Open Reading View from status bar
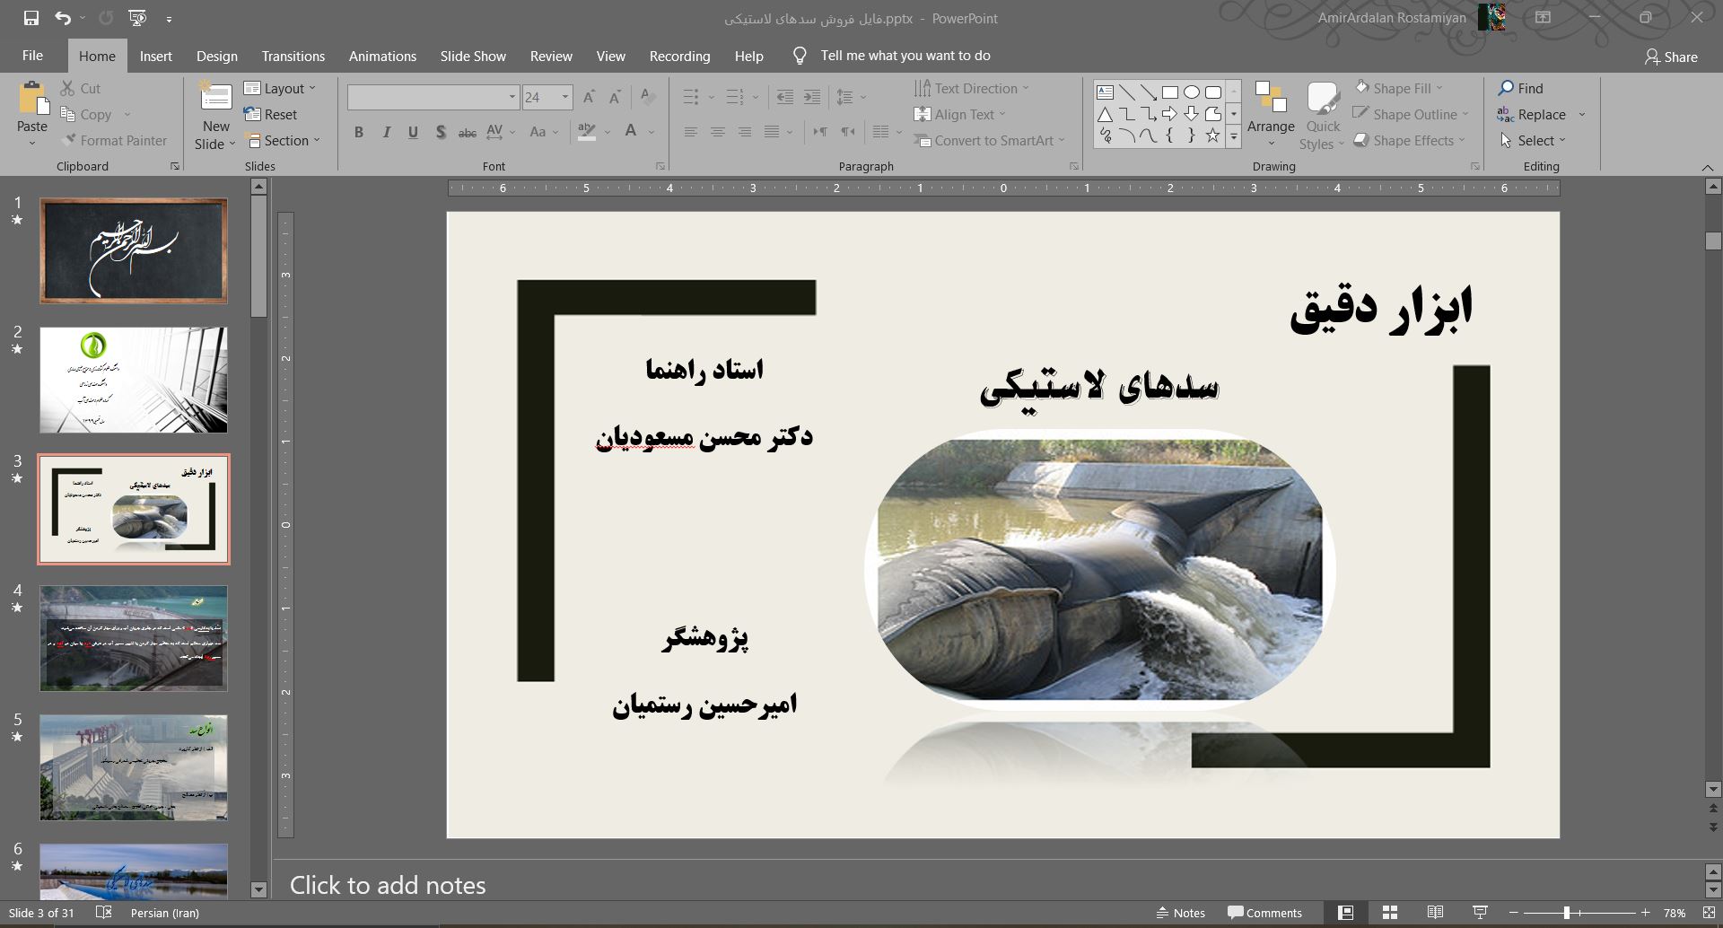 [1435, 913]
